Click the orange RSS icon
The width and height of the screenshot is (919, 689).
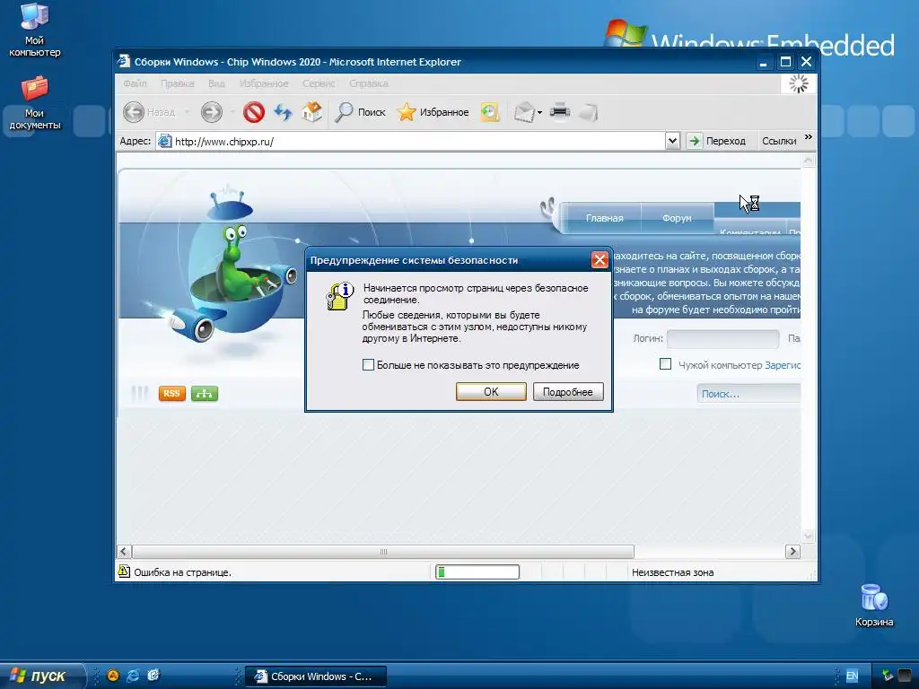171,393
